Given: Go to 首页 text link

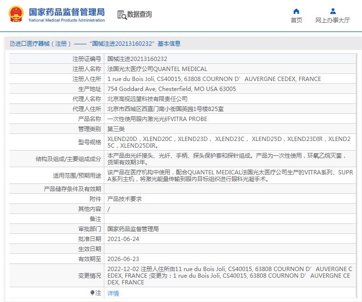Looking at the screenshot, I should [x=296, y=20].
